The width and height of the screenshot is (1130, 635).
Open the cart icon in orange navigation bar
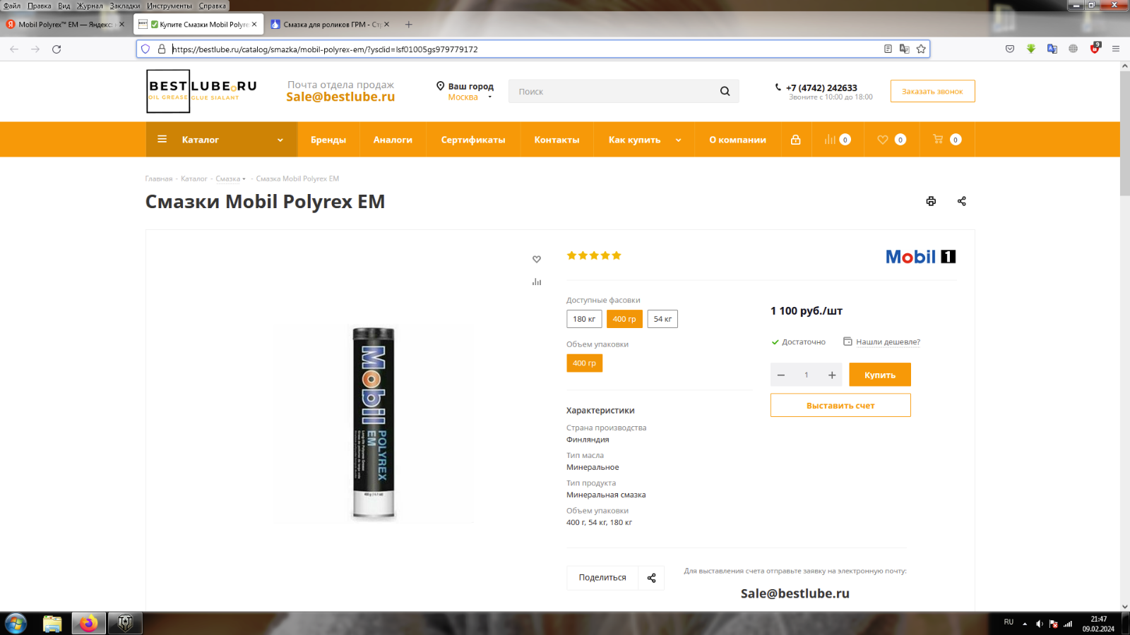coord(938,139)
